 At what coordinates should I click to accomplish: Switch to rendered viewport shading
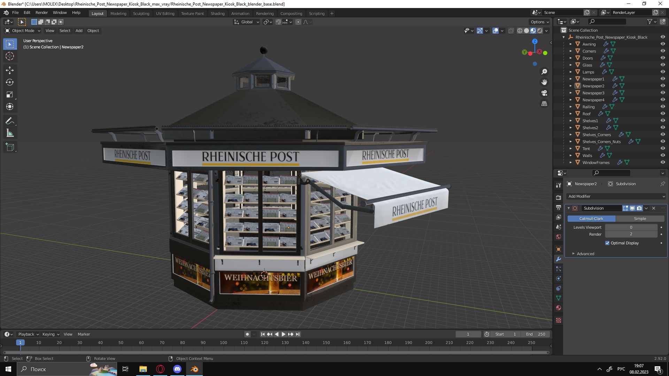[x=540, y=31]
